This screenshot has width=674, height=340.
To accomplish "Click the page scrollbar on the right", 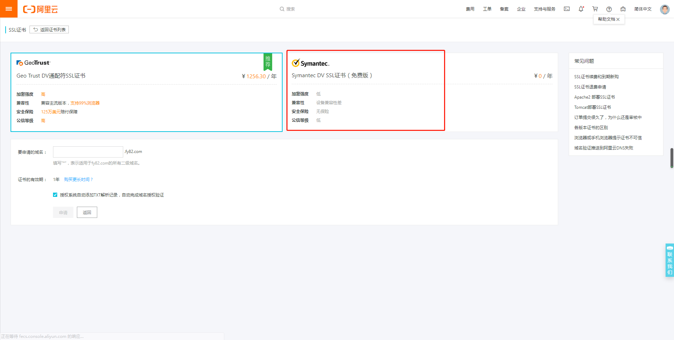I will coord(671,158).
